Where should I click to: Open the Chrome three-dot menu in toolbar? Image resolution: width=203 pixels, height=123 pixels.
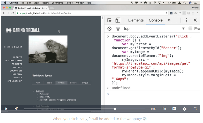pyautogui.click(x=197, y=13)
